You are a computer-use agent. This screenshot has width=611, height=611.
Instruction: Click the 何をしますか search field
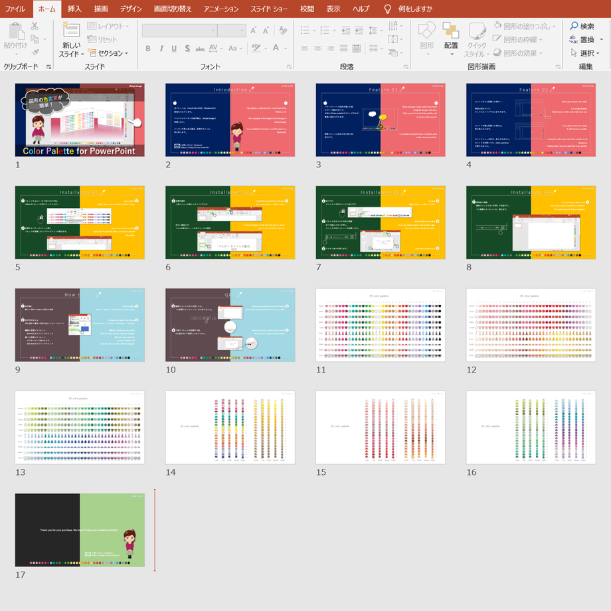pyautogui.click(x=415, y=9)
